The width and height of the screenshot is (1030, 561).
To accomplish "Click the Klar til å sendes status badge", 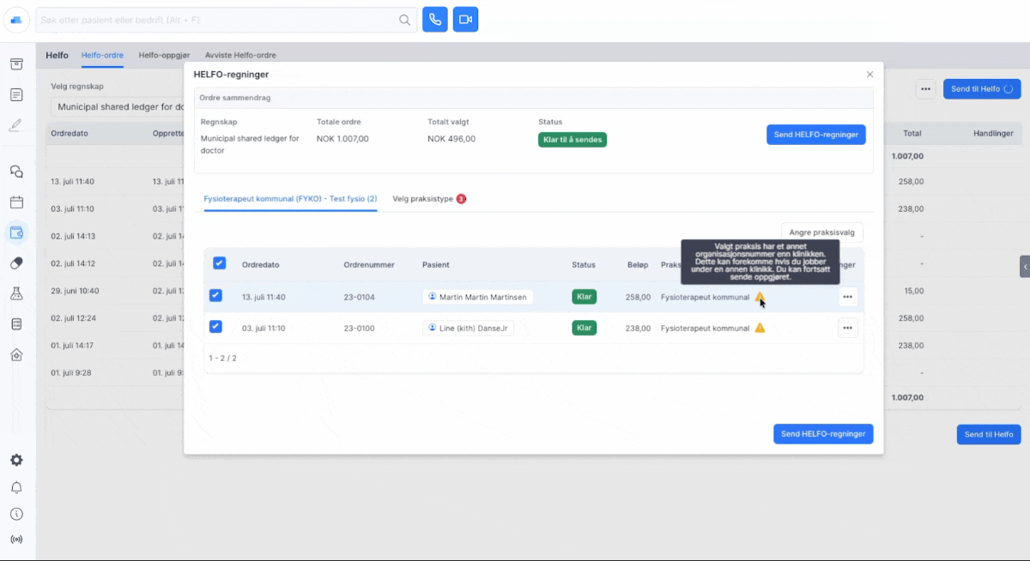I will (x=573, y=139).
